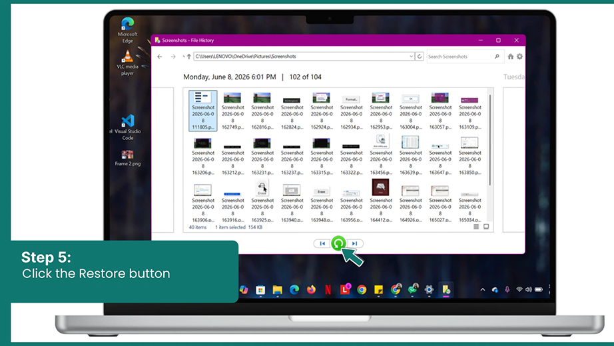Open VLC media player desktop shortcut
This screenshot has width=614, height=346.
(127, 63)
